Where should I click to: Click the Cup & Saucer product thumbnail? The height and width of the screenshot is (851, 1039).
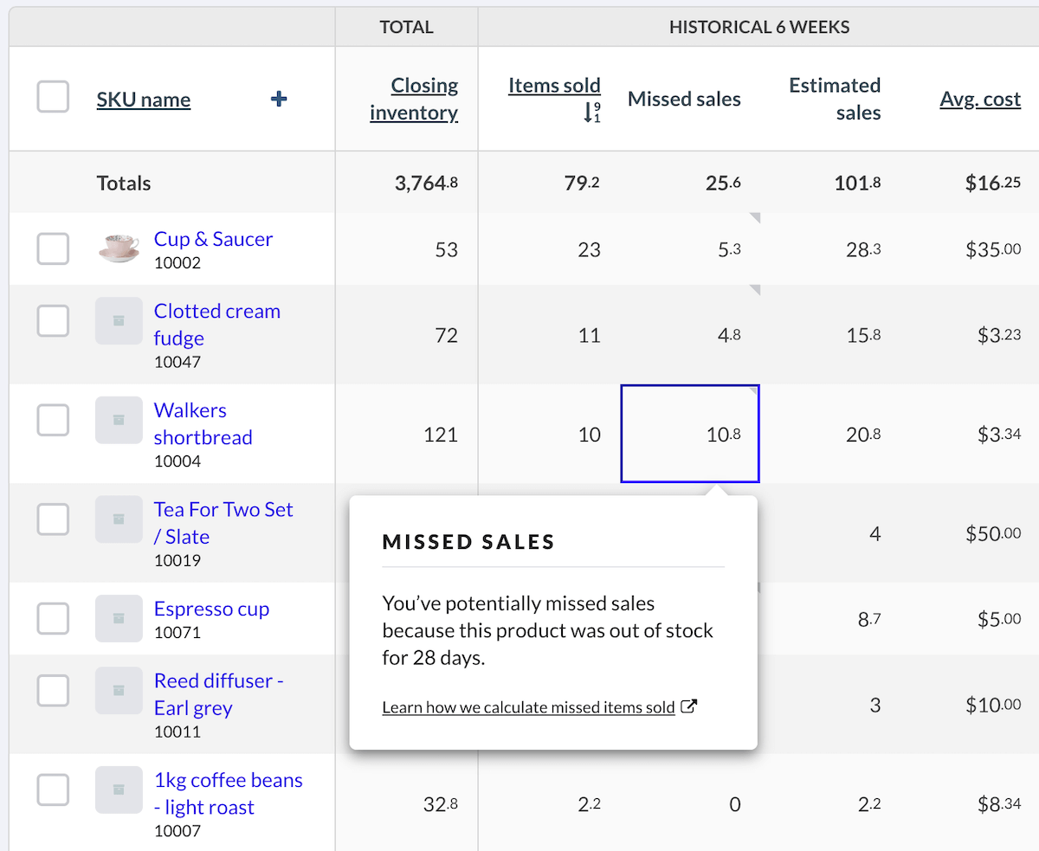[x=119, y=248]
